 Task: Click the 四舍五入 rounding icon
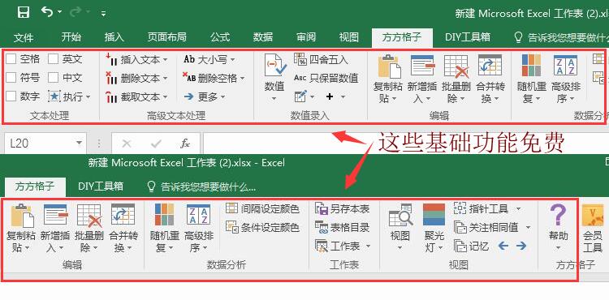[300, 59]
